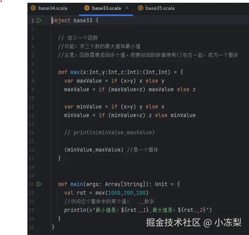
Task: Click '${rst._2}' in the println string
Action: [192, 210]
